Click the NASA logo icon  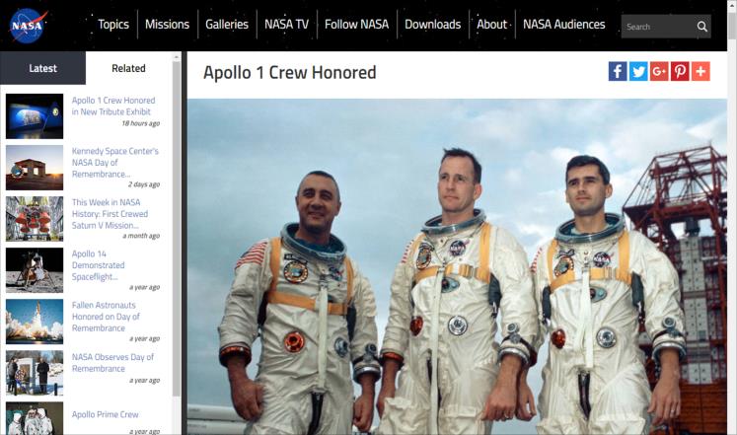[29, 26]
